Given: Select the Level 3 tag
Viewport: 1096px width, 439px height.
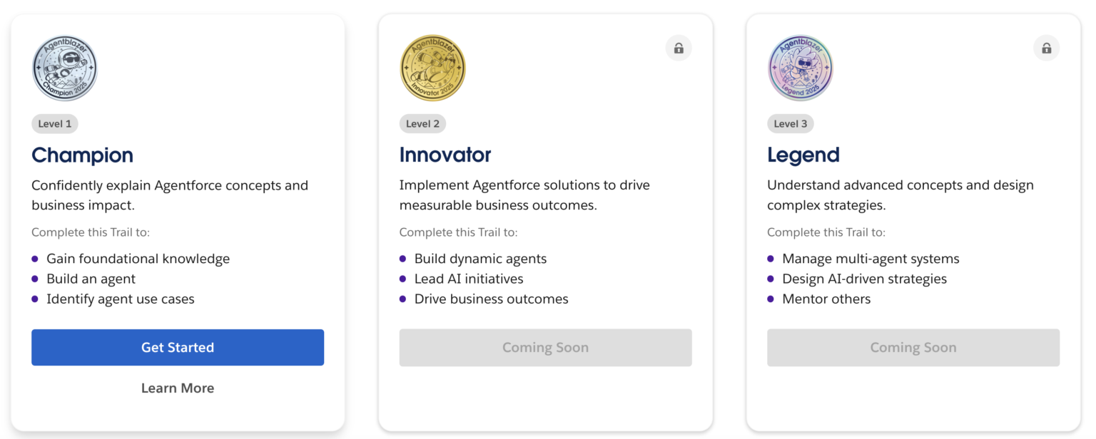Looking at the screenshot, I should [790, 124].
